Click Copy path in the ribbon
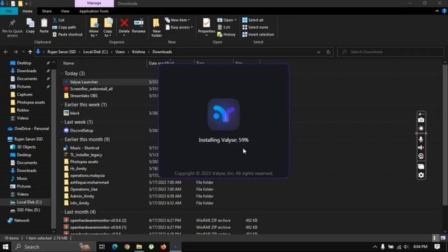Image resolution: width=448 pixels, height=252 pixels. (x=64, y=27)
